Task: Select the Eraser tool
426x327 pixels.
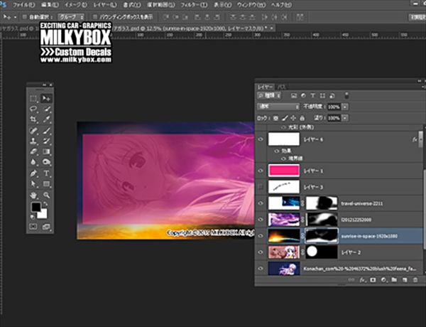Action: (33, 151)
